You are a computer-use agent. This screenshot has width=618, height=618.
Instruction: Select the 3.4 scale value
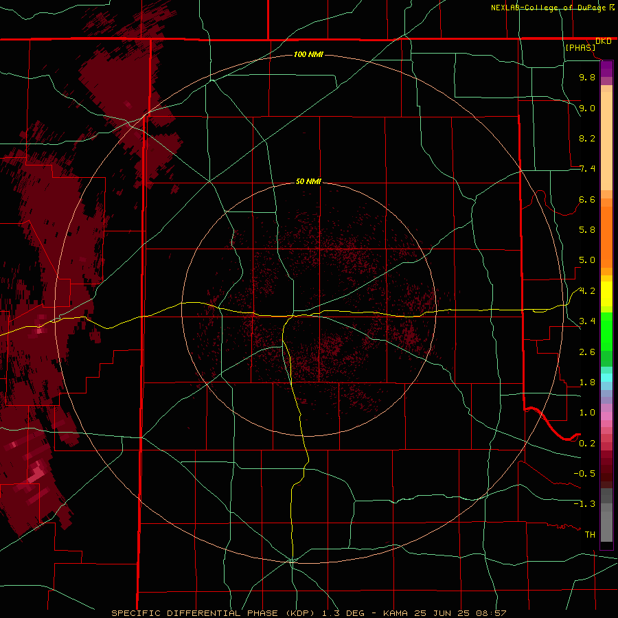click(x=587, y=321)
